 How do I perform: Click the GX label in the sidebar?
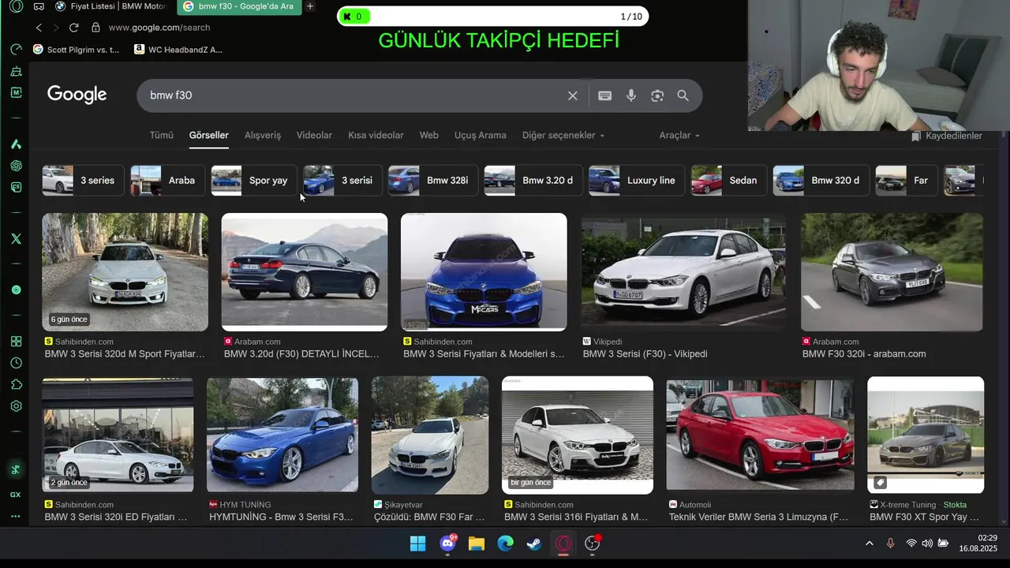16,495
